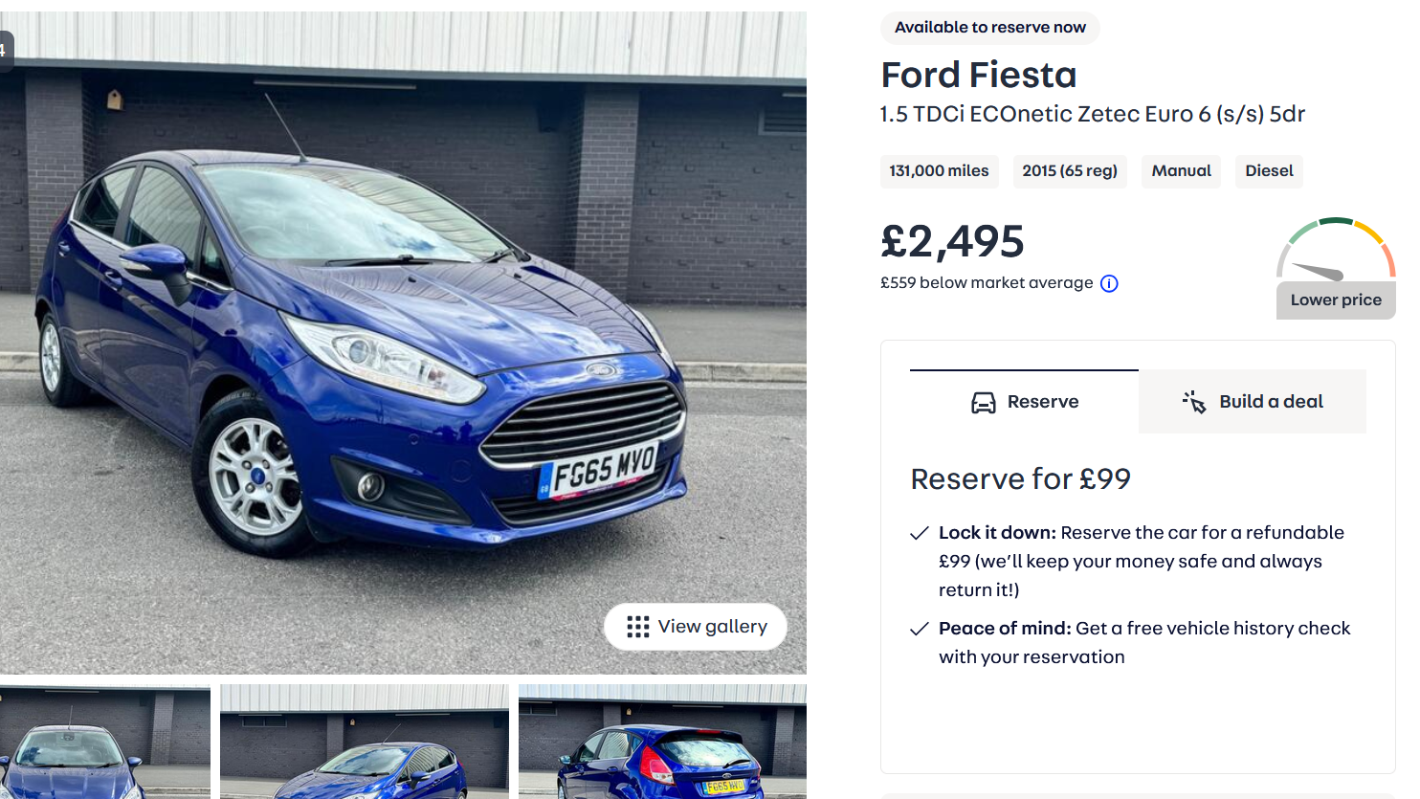Click the cursor icon beside Build a deal

click(1193, 402)
